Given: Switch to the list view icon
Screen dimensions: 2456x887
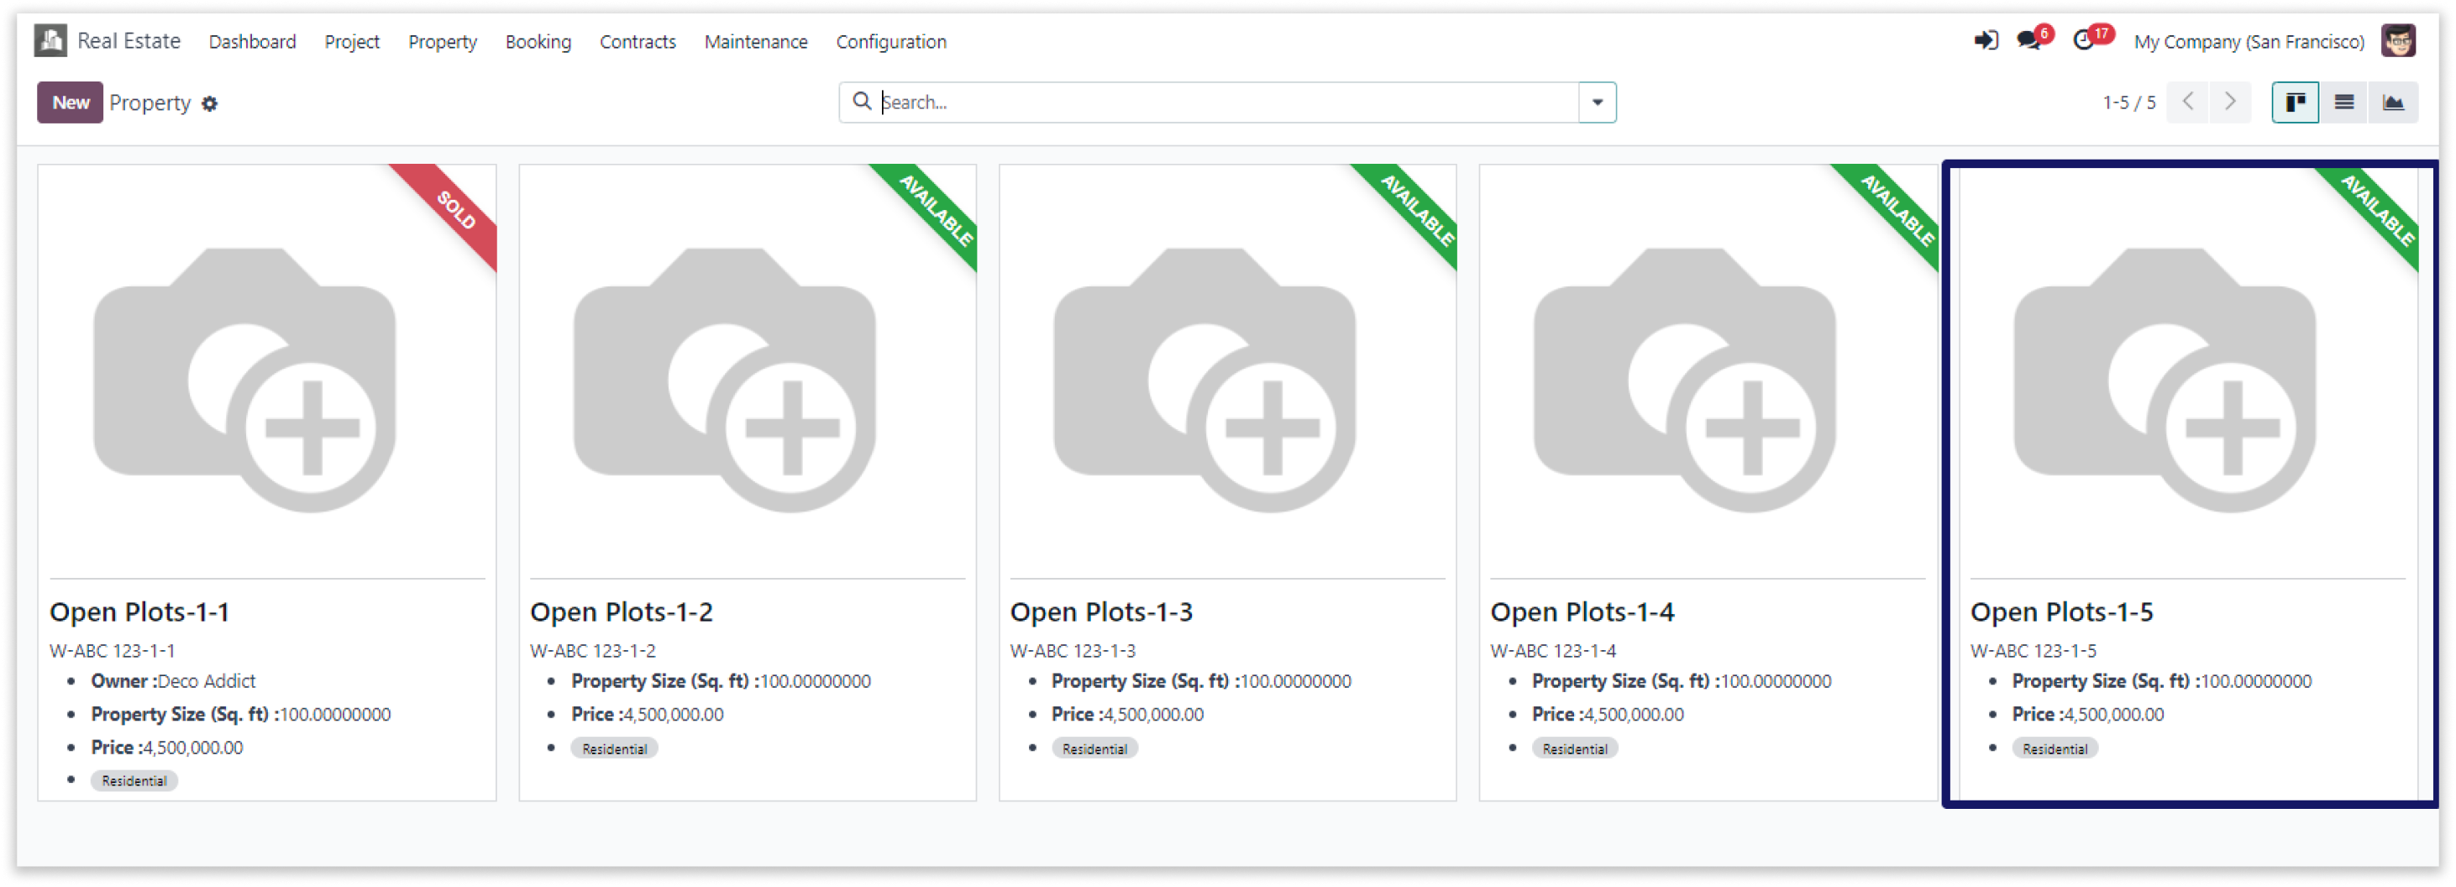Looking at the screenshot, I should click(x=2343, y=102).
